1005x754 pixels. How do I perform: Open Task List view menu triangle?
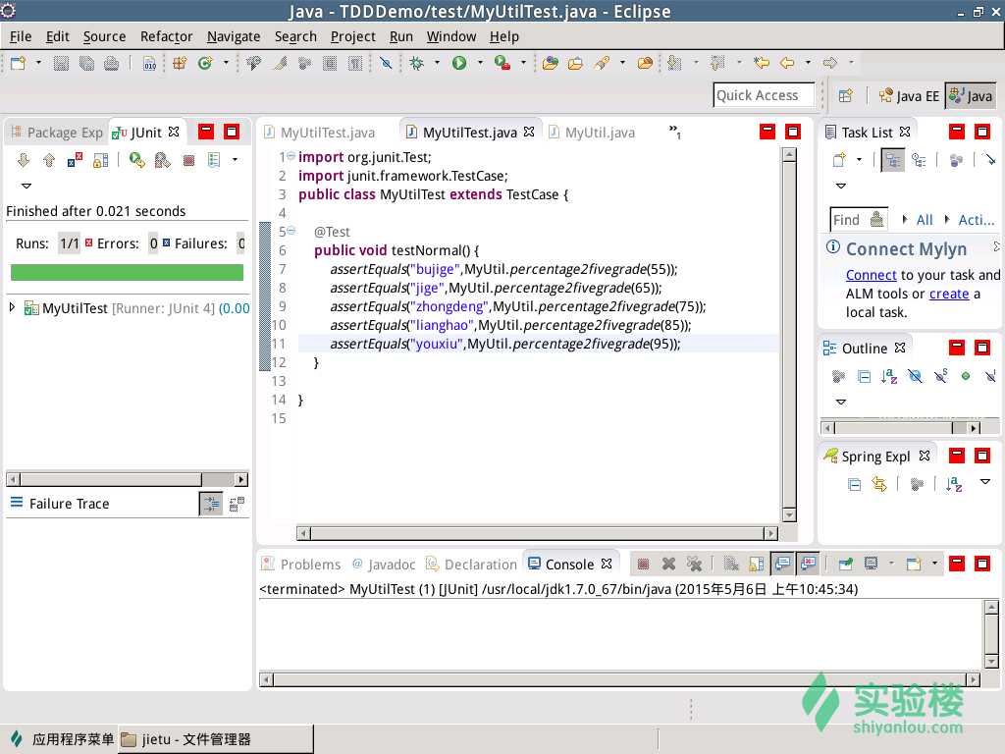(841, 186)
